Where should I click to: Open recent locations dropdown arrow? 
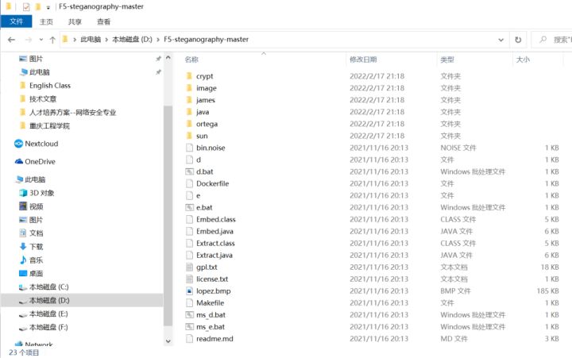41,40
